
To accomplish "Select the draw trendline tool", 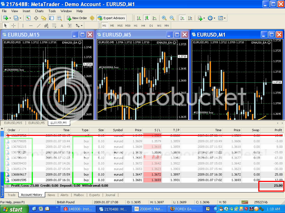I will click(38, 26).
